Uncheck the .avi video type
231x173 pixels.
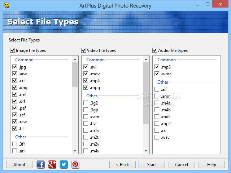pyautogui.click(x=86, y=67)
